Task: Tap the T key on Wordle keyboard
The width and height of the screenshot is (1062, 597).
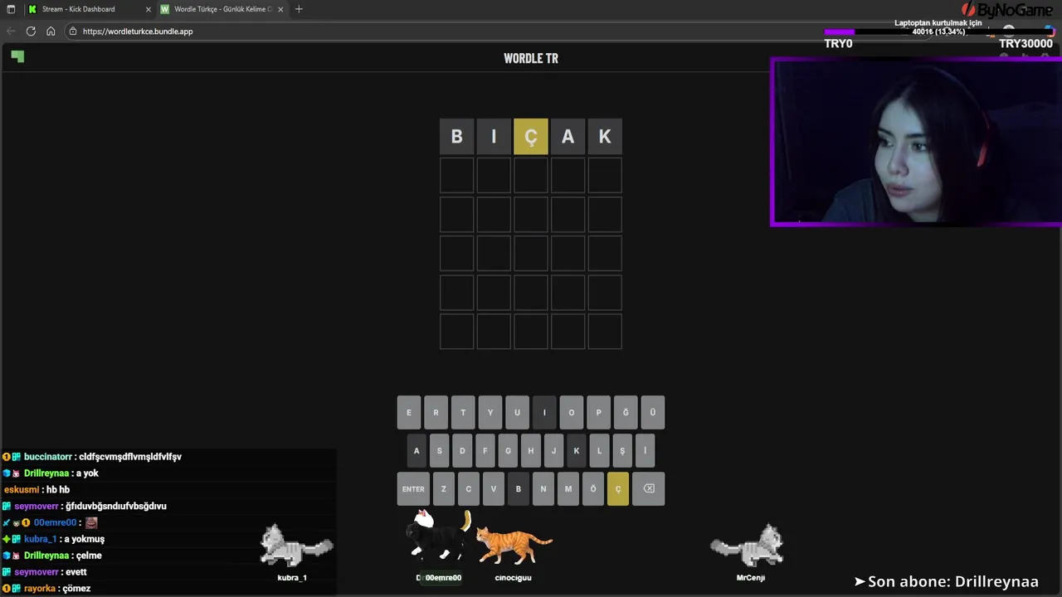Action: click(463, 412)
